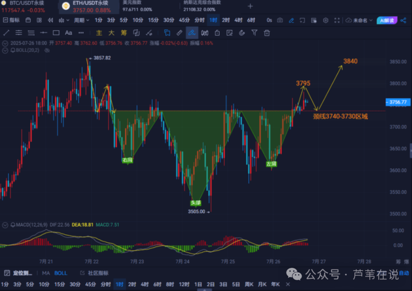Hide BOLL indicator with eye icon
412x291 pixels.
[x=47, y=50]
